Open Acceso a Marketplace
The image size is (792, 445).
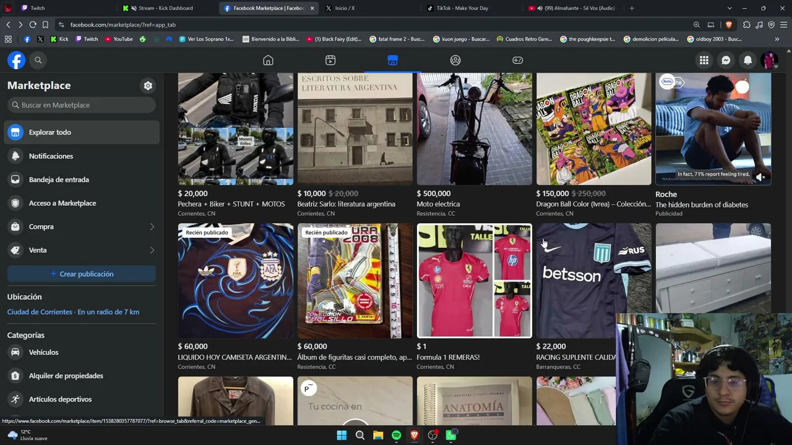[82, 203]
